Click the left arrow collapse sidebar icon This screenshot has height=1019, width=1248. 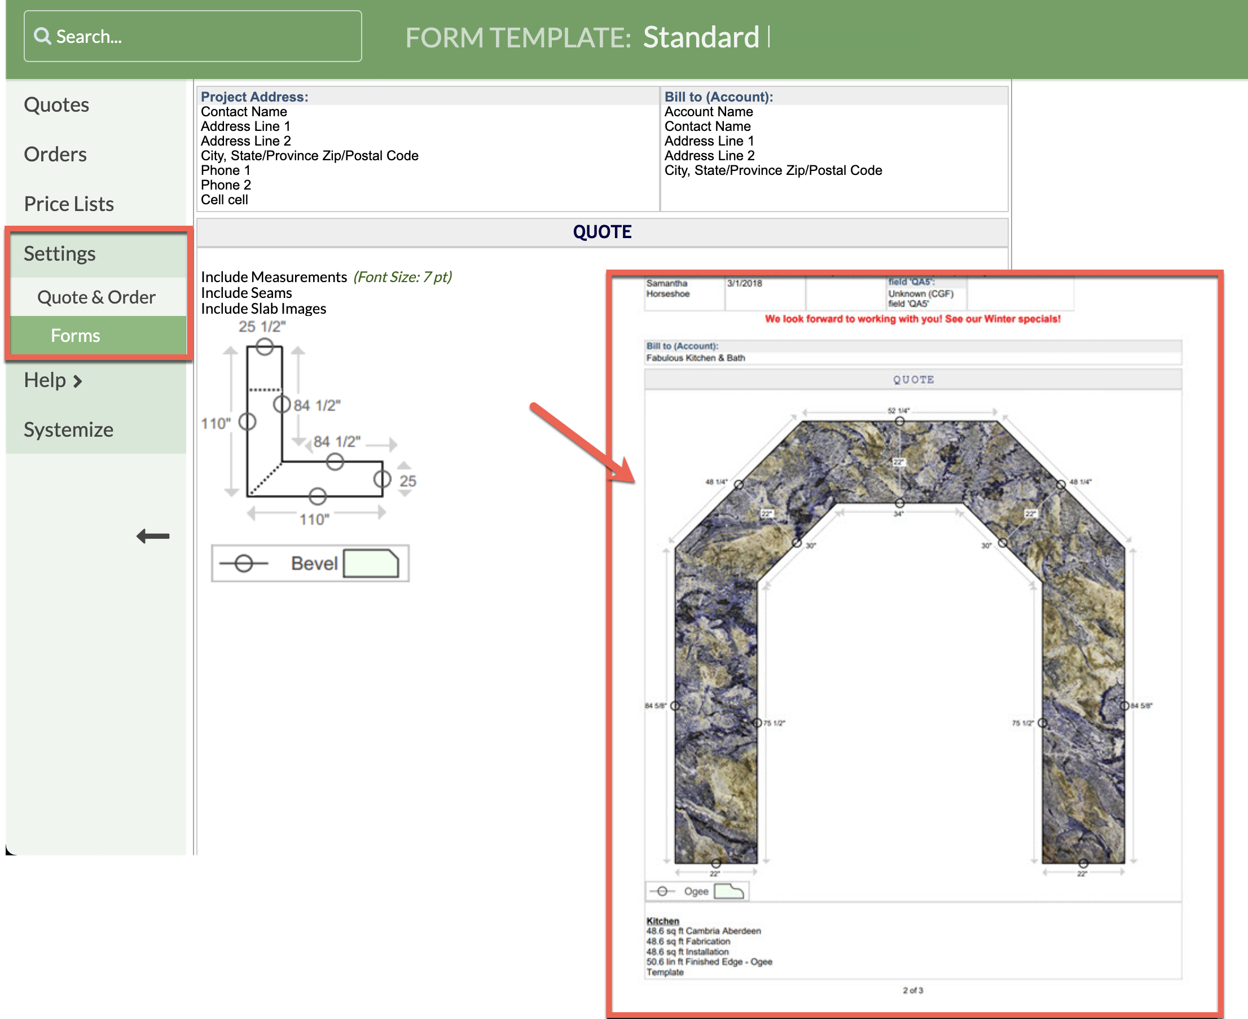click(153, 536)
